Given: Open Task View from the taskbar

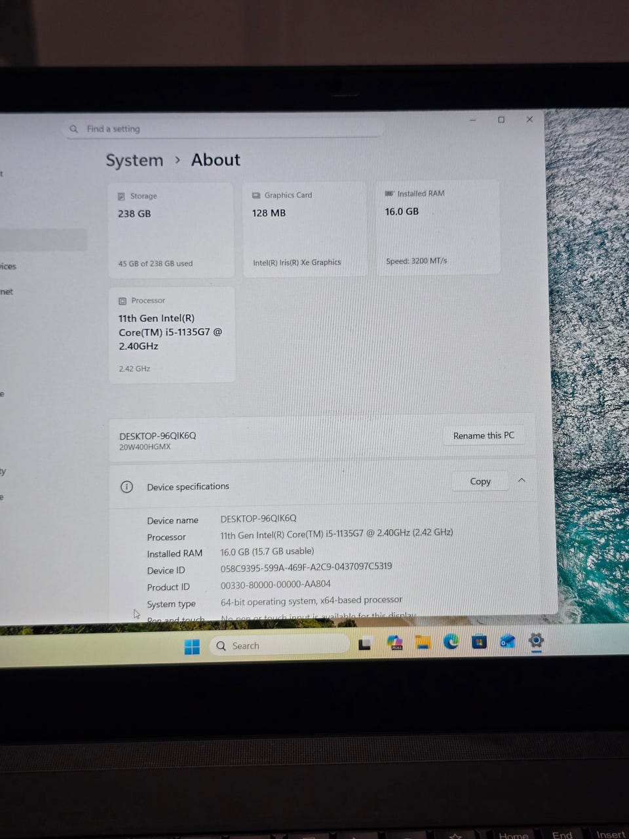Looking at the screenshot, I should pos(365,644).
